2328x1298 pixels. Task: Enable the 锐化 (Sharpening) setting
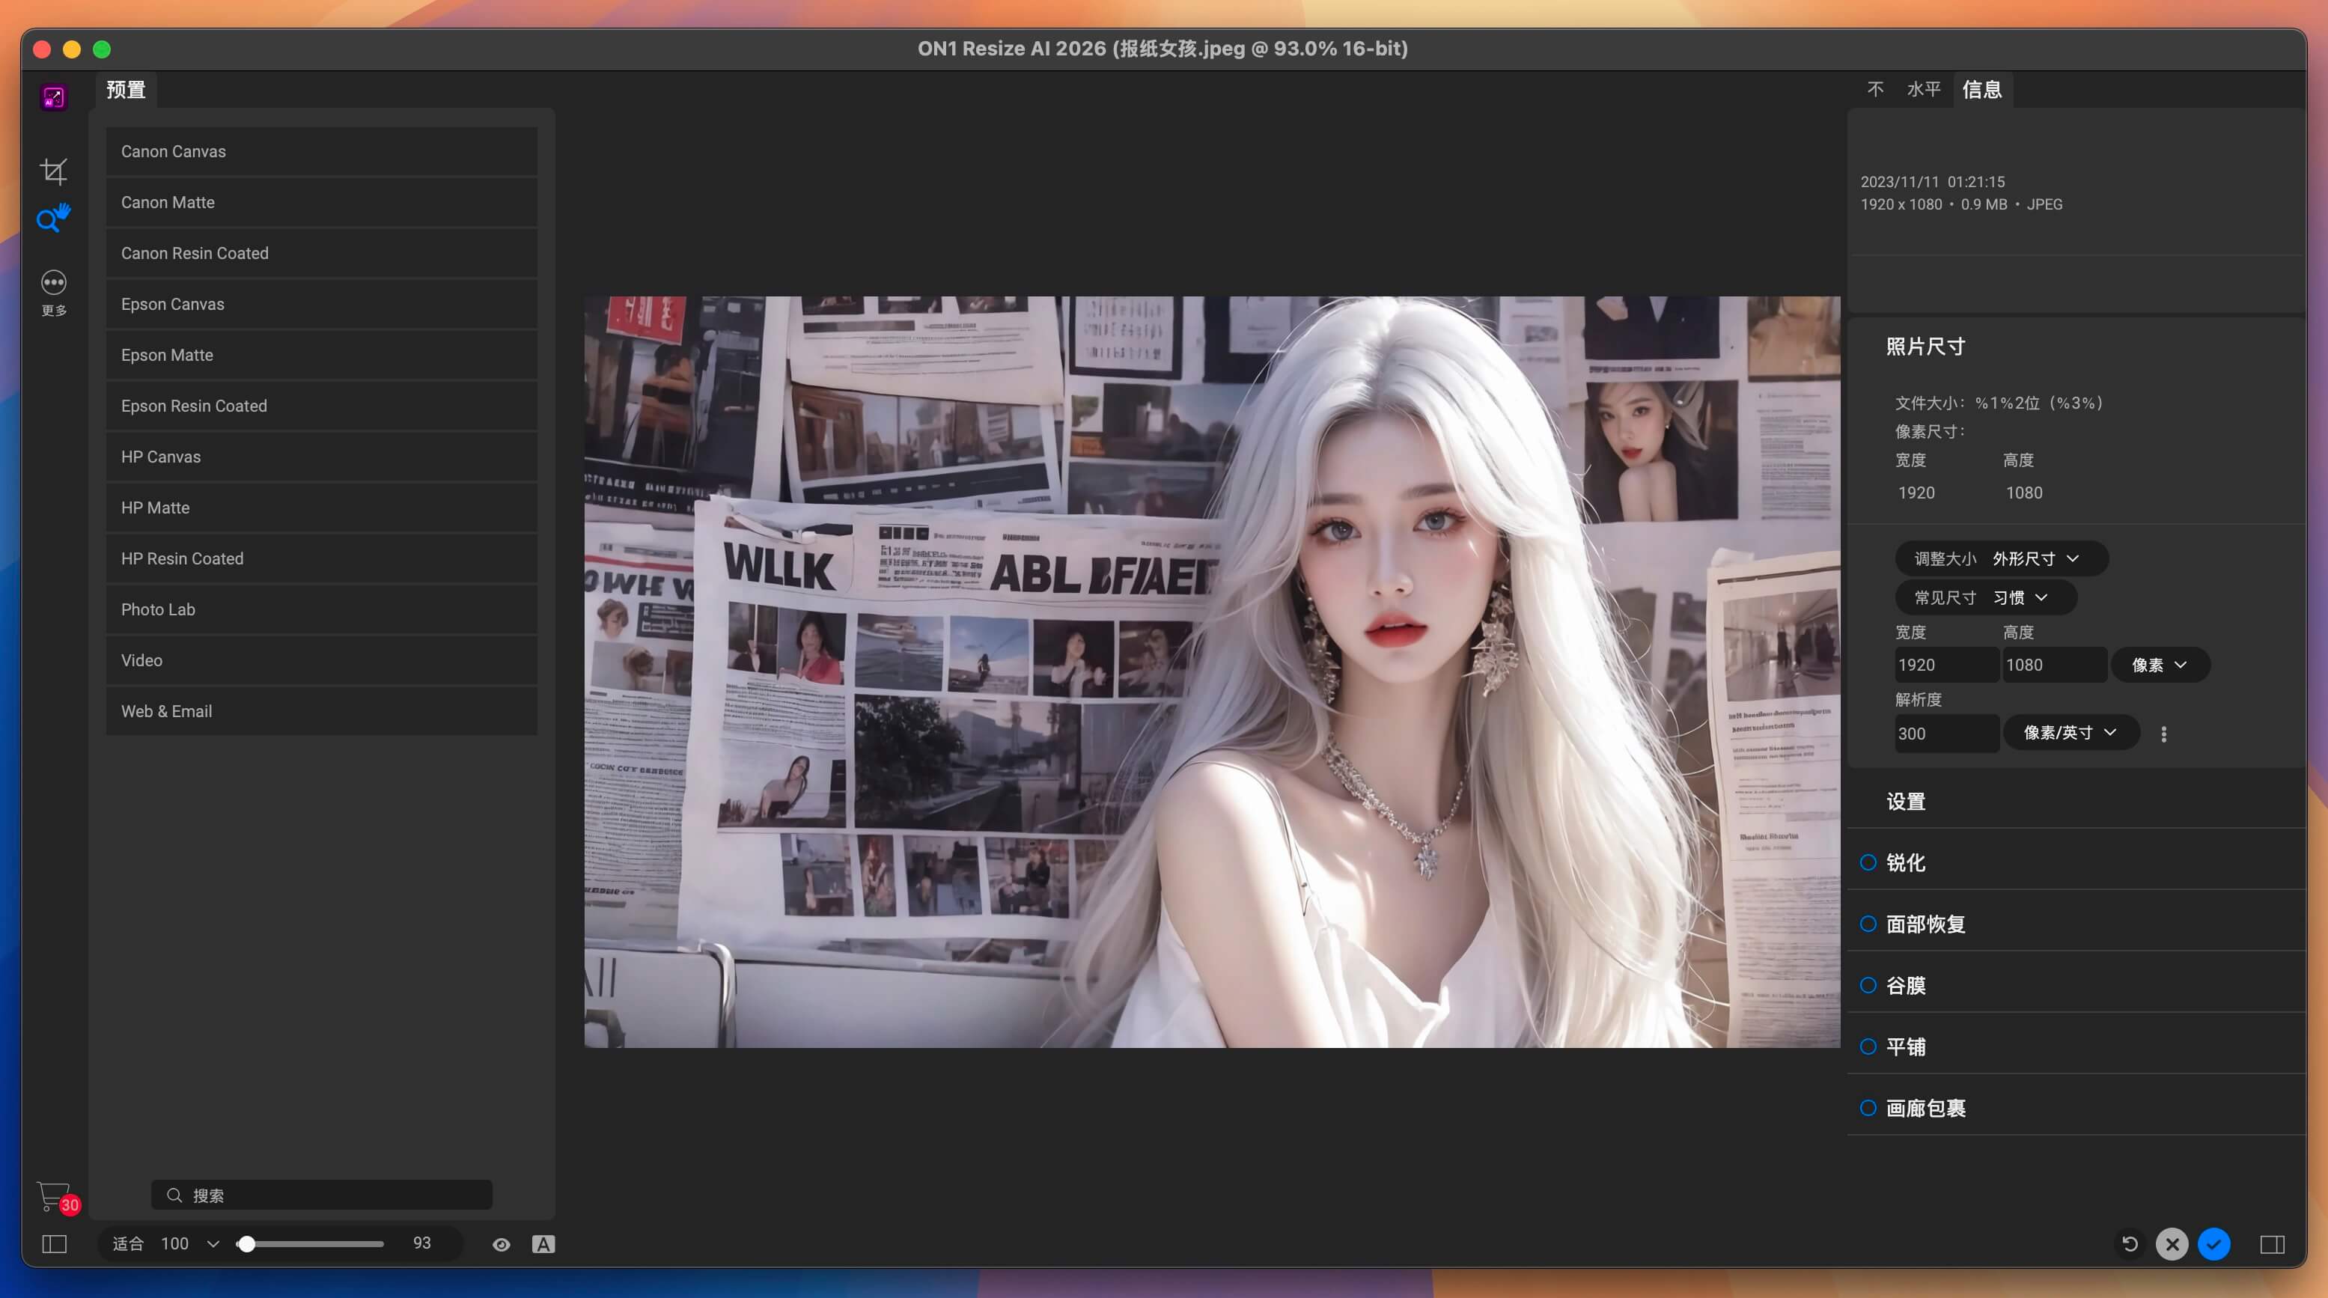pos(1869,862)
